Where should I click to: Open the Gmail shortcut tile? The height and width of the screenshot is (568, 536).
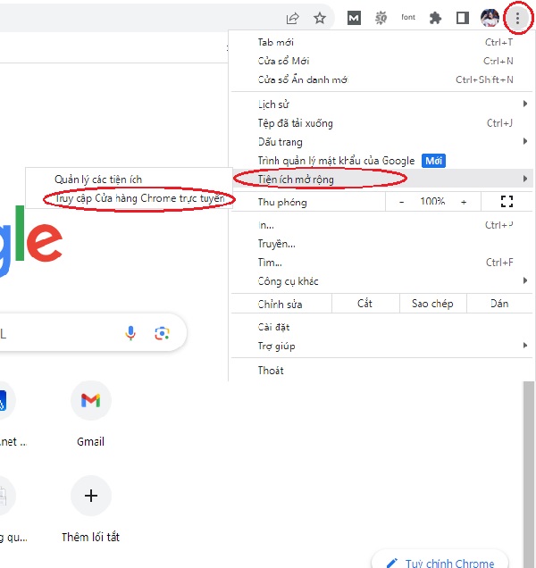(x=90, y=401)
